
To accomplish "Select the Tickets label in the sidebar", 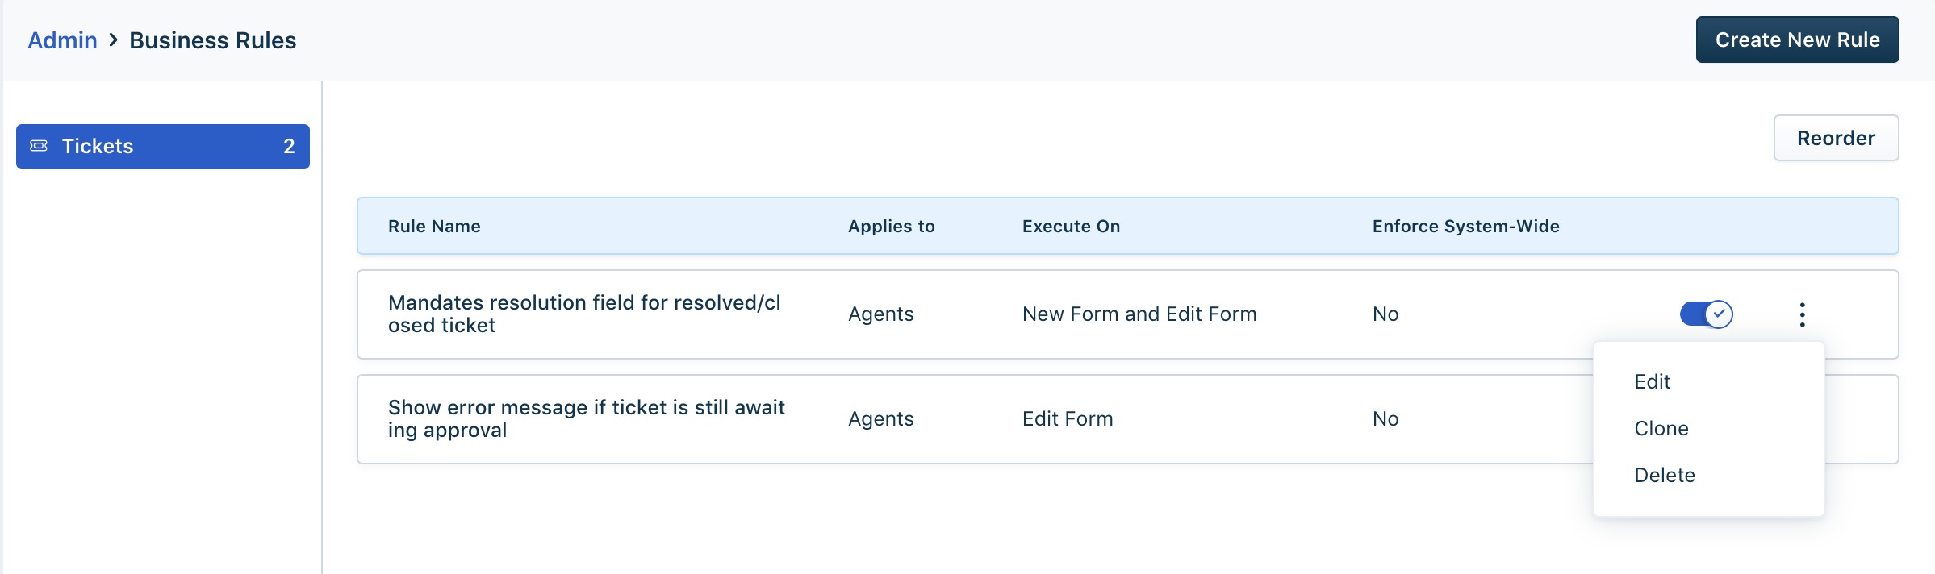I will pos(98,146).
